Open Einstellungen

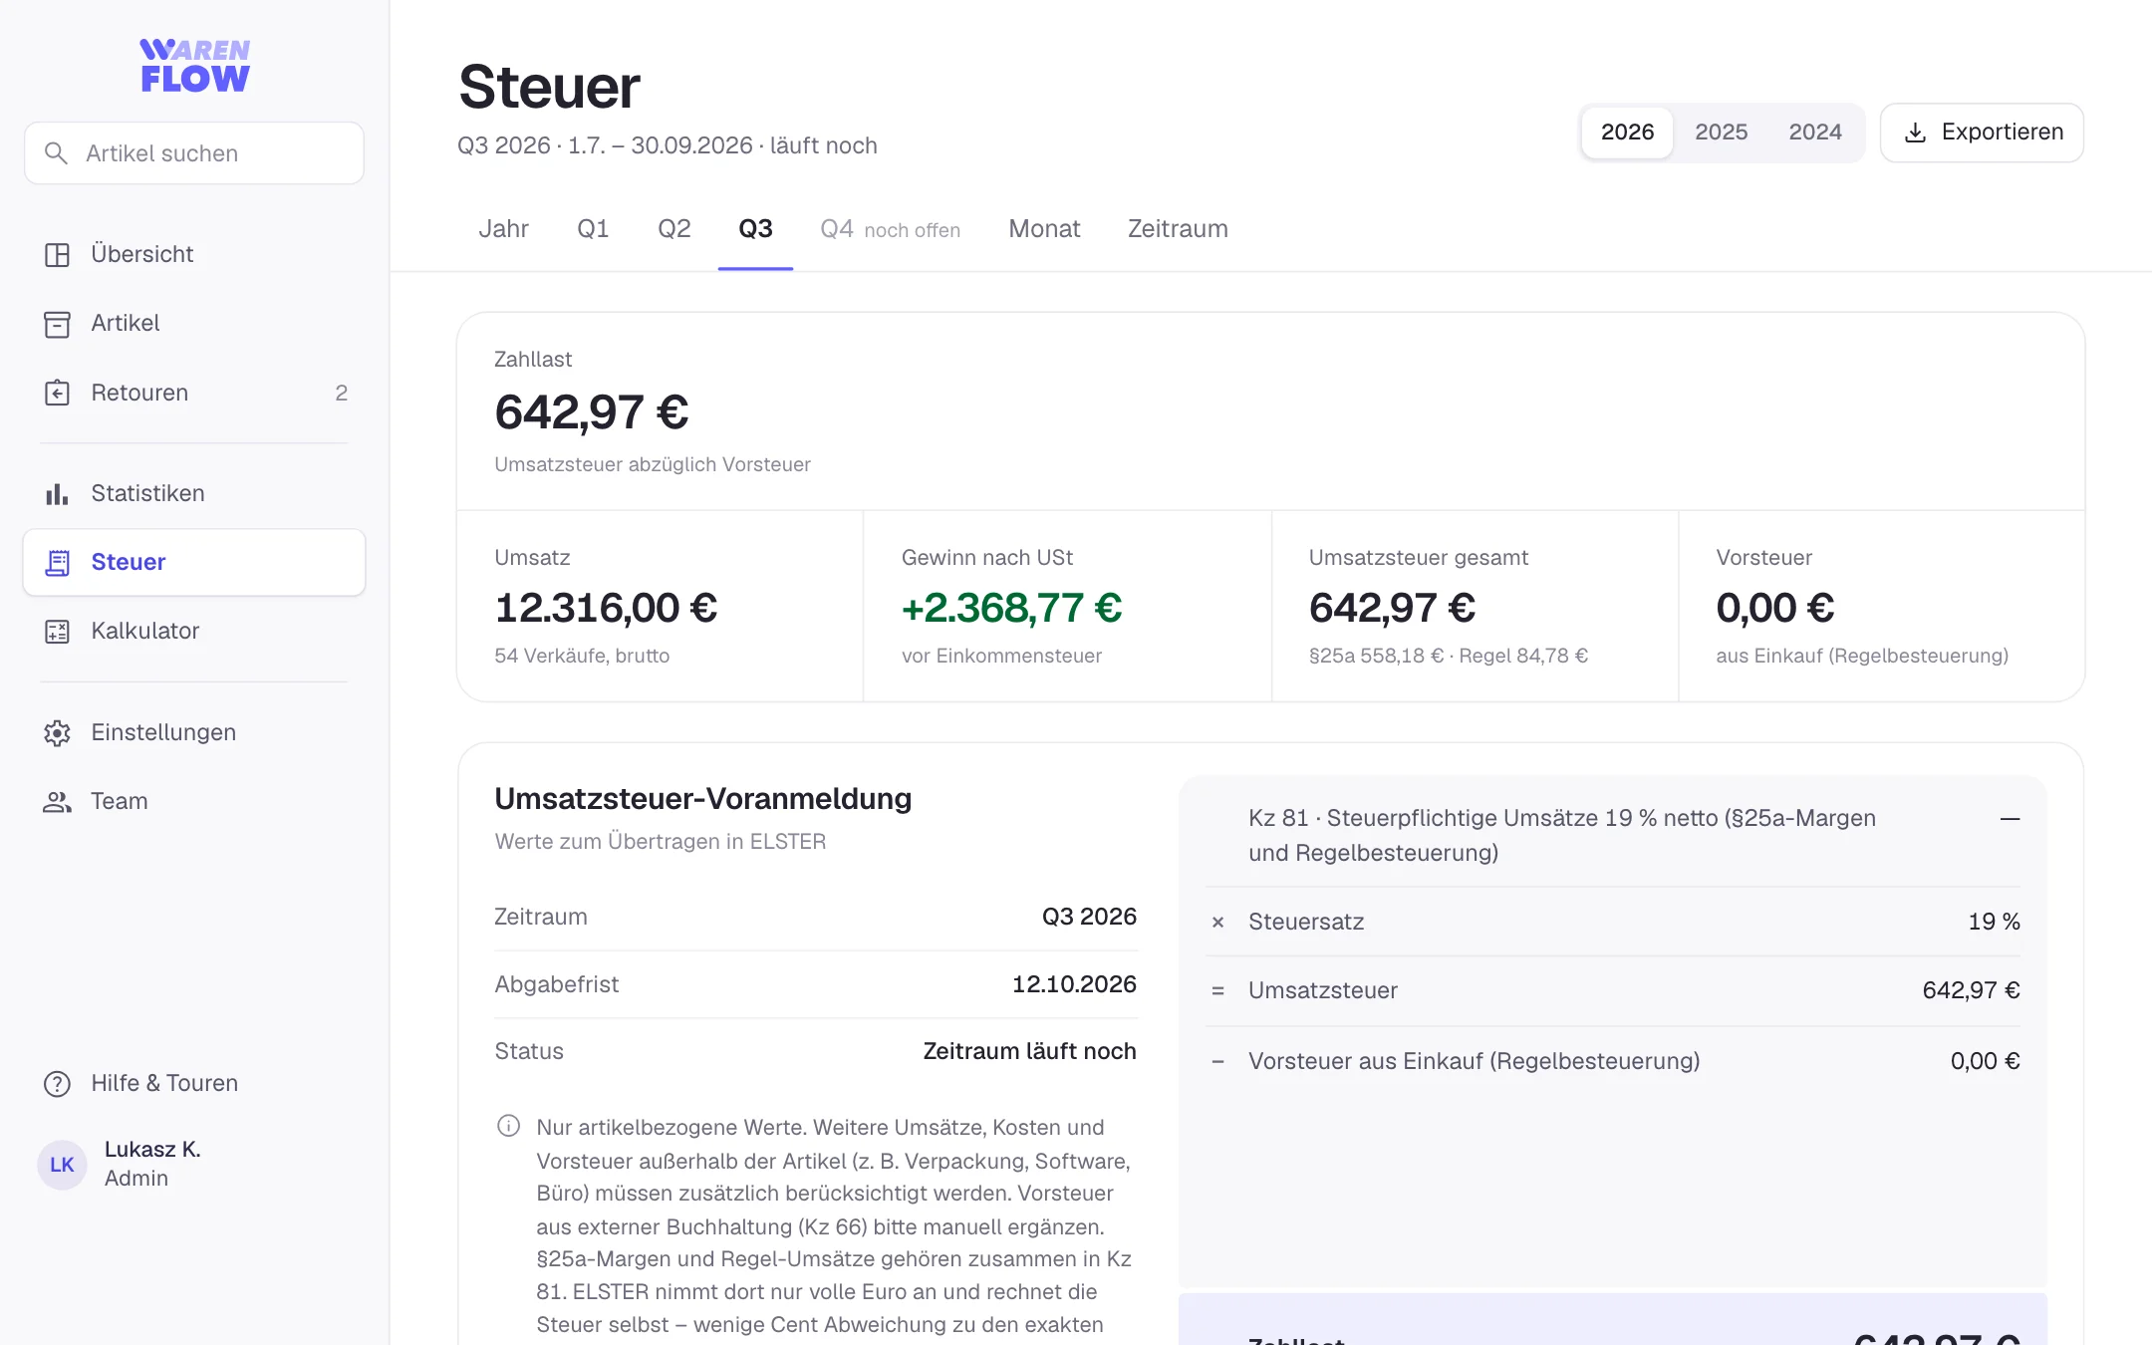coord(194,733)
